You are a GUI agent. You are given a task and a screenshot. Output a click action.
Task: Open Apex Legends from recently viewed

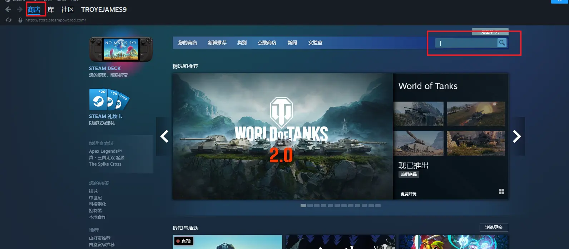pos(105,151)
